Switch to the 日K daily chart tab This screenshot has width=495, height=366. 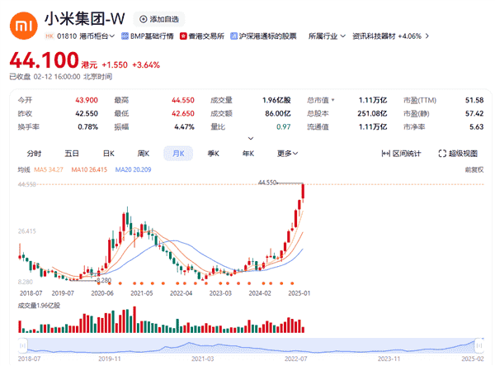[x=108, y=153]
